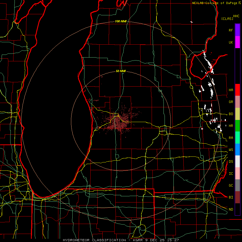
Task: Click the Hydrometeor Classification KGRR title text
Action: click(x=121, y=240)
